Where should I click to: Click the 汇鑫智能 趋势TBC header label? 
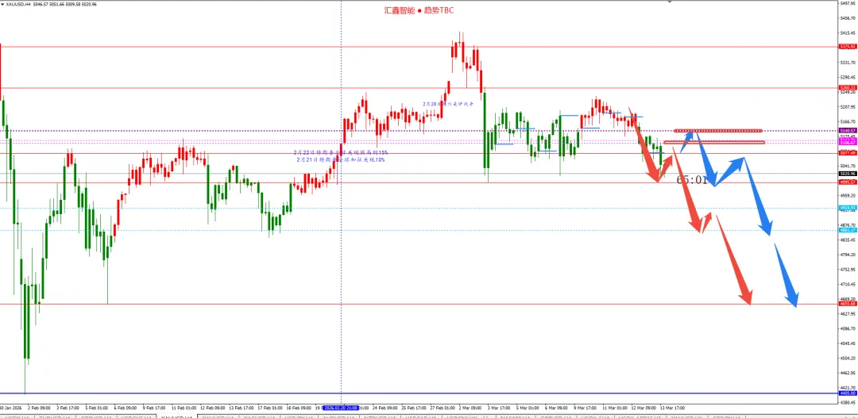click(418, 10)
